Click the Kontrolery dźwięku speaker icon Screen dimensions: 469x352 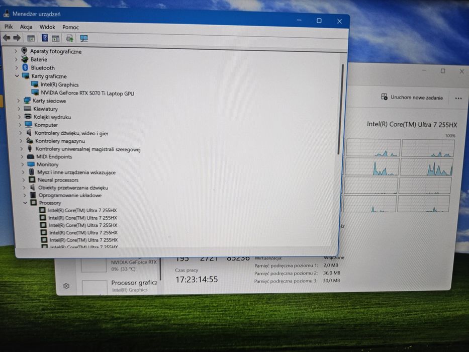(x=29, y=133)
